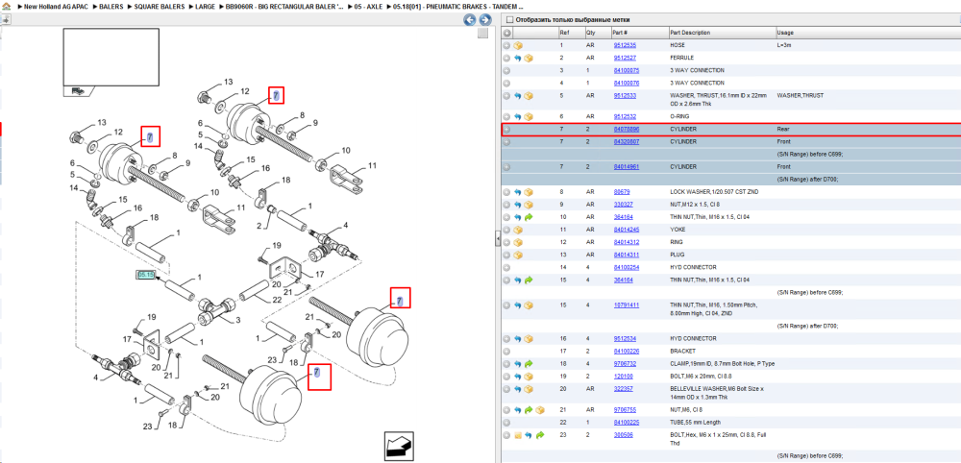
Task: Select 'L=3m' usage text
Action: tap(784, 45)
